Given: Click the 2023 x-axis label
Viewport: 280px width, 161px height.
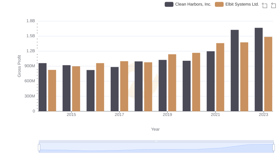Looking at the screenshot, I should [264, 115].
